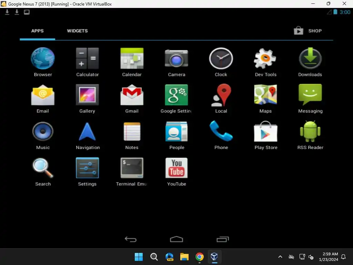Tap the recent apps button

(223, 239)
